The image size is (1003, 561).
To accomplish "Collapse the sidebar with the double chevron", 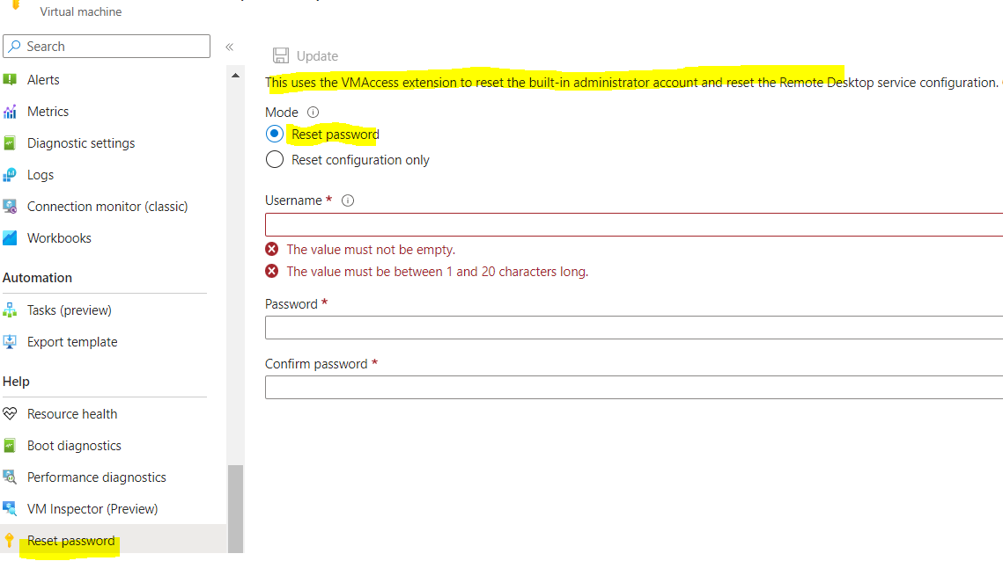I will pos(229,46).
